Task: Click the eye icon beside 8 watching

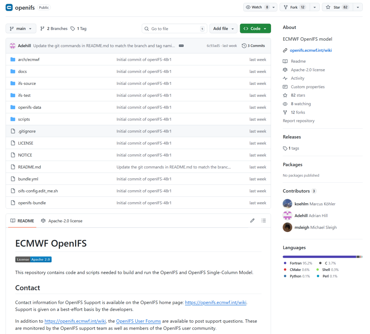Action: coord(285,104)
